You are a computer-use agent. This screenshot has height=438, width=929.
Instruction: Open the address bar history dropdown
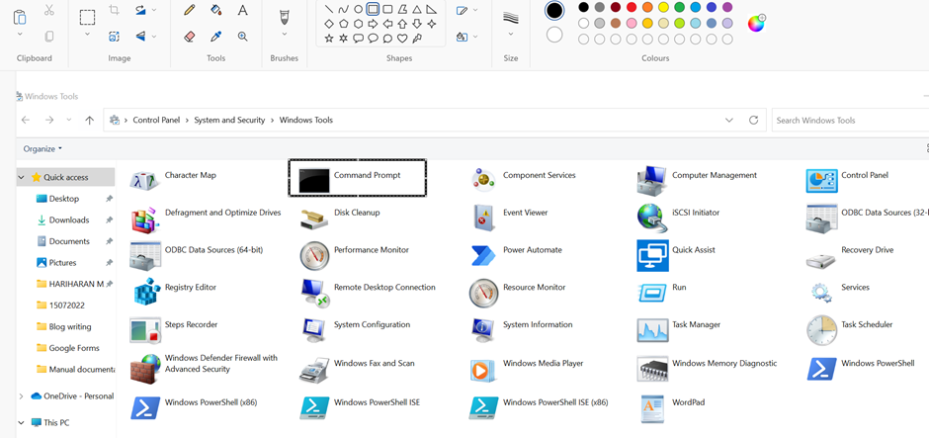click(x=728, y=120)
